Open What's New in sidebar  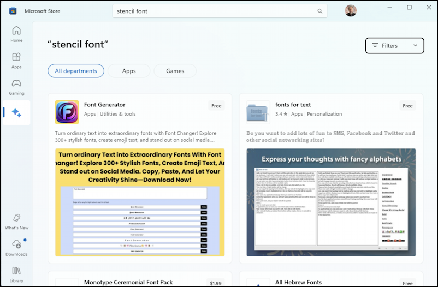pos(16,222)
